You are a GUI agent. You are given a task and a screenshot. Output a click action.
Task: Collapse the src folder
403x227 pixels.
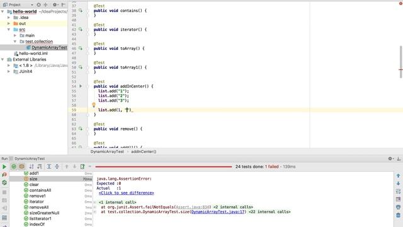point(9,30)
